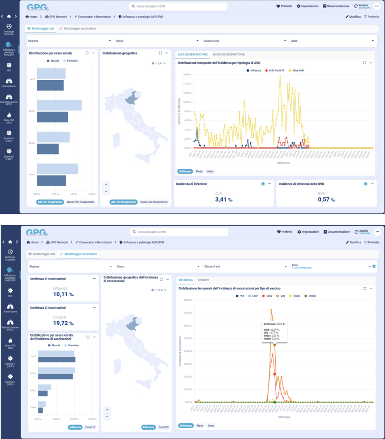Maximize the vaccine type temporal distribution chart

pyautogui.click(x=364, y=289)
